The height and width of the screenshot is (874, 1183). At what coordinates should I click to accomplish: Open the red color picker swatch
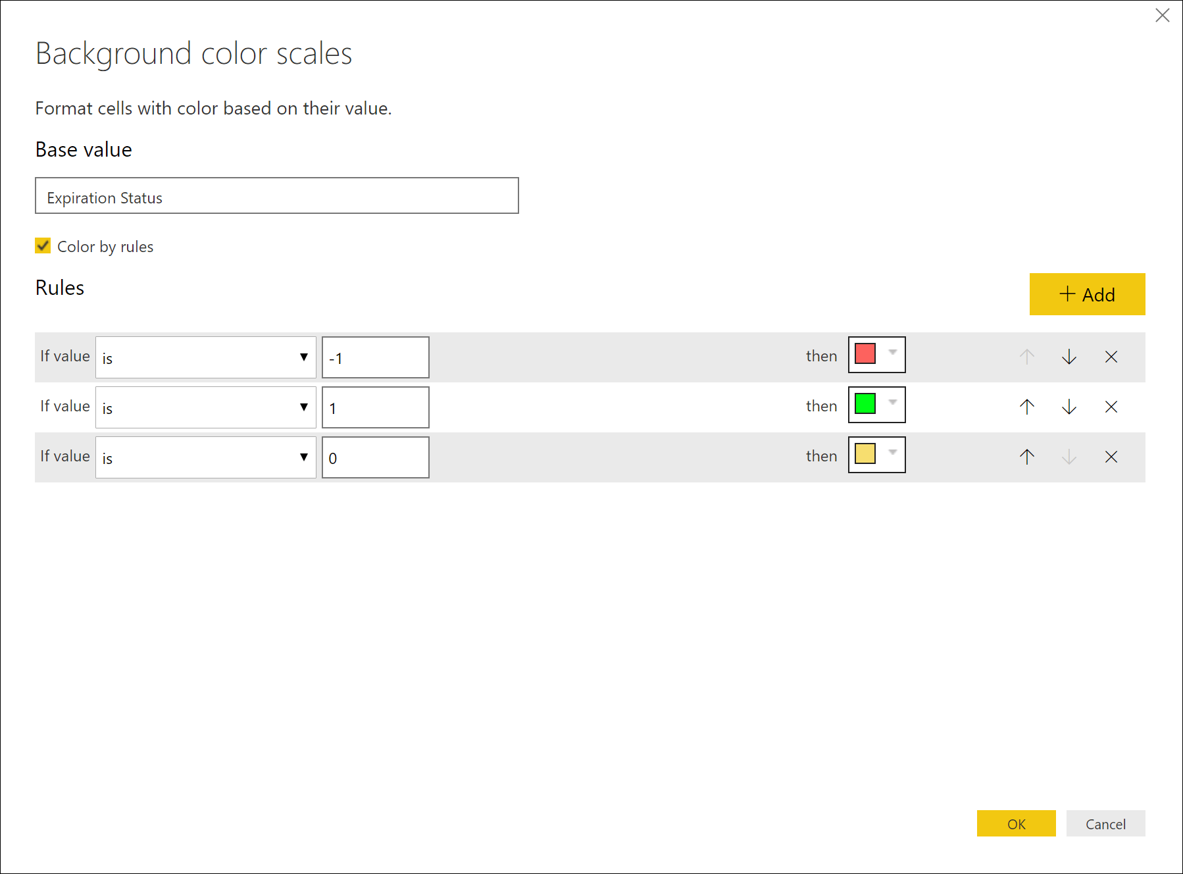[876, 355]
